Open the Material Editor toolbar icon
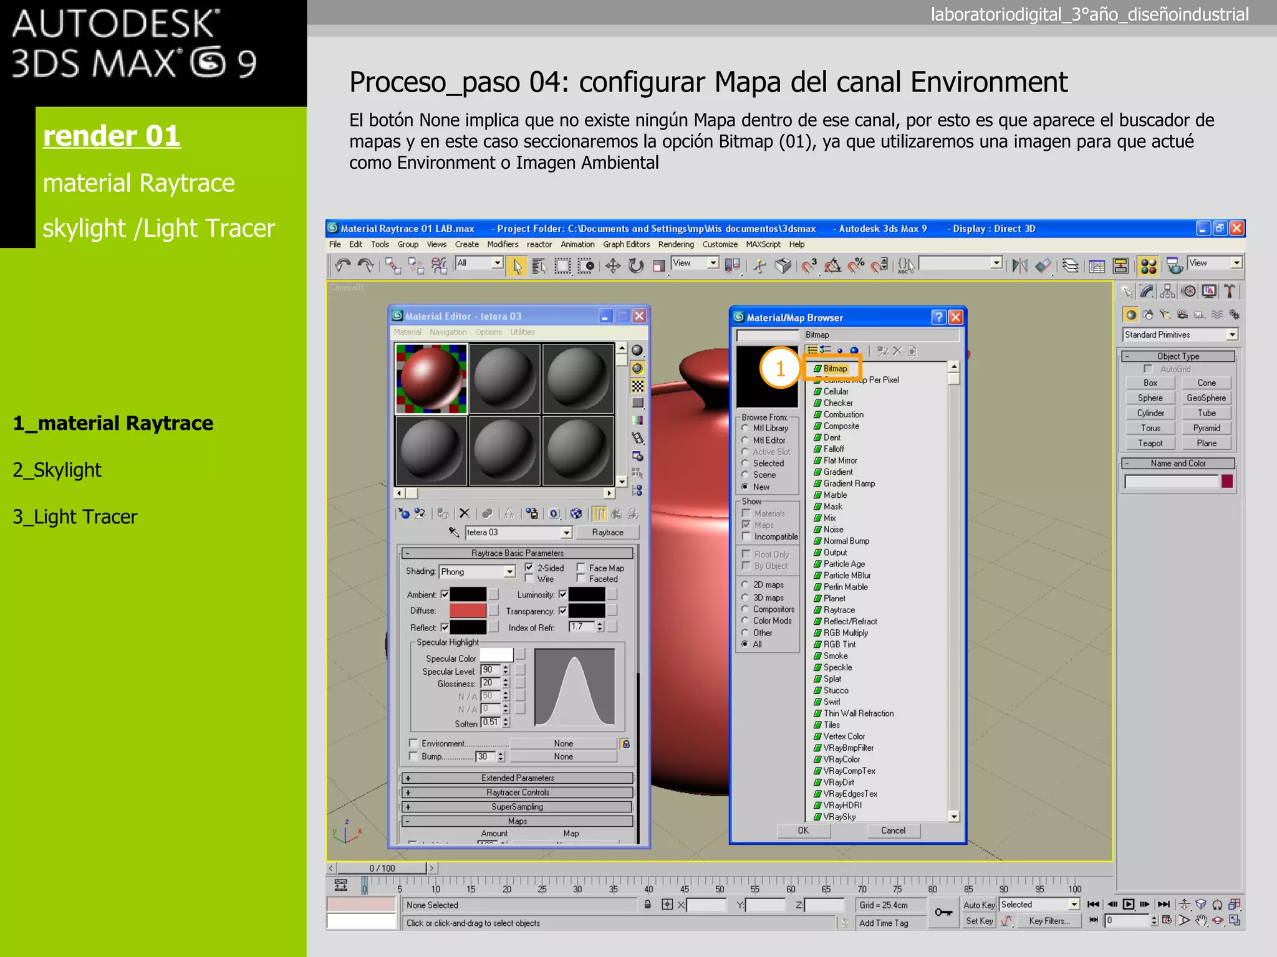Image resolution: width=1277 pixels, height=957 pixels. coord(1148,266)
